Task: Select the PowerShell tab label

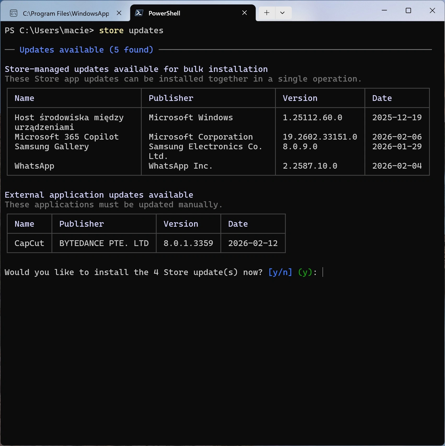Action: tap(164, 13)
